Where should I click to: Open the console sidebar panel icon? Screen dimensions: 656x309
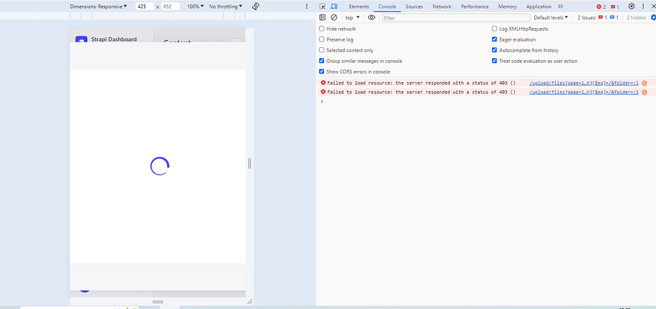(x=322, y=17)
